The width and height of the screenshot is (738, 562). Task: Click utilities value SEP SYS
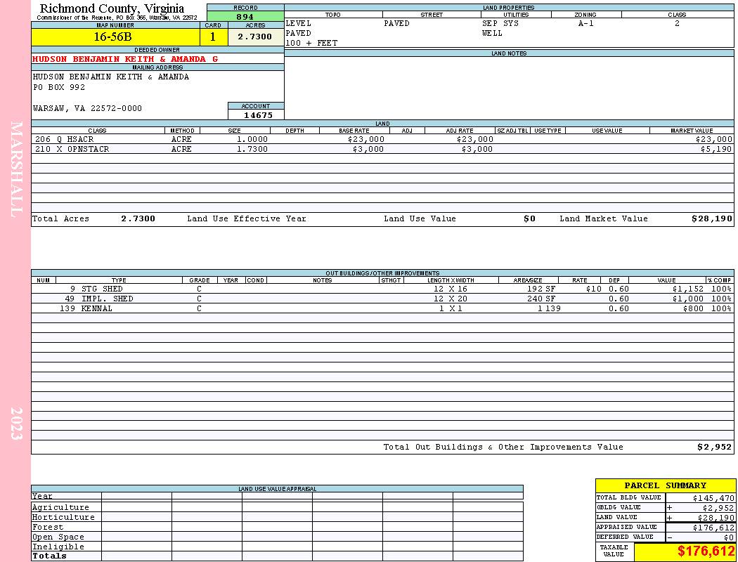[500, 23]
